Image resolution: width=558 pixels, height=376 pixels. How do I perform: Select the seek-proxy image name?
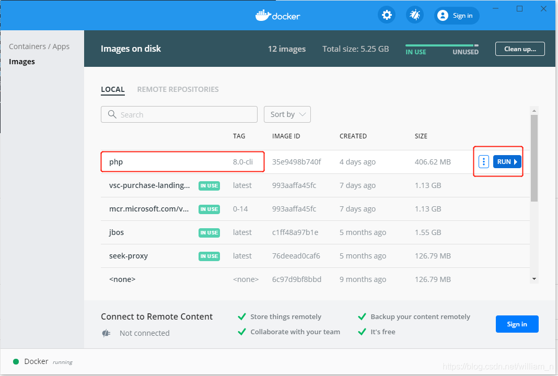click(129, 256)
